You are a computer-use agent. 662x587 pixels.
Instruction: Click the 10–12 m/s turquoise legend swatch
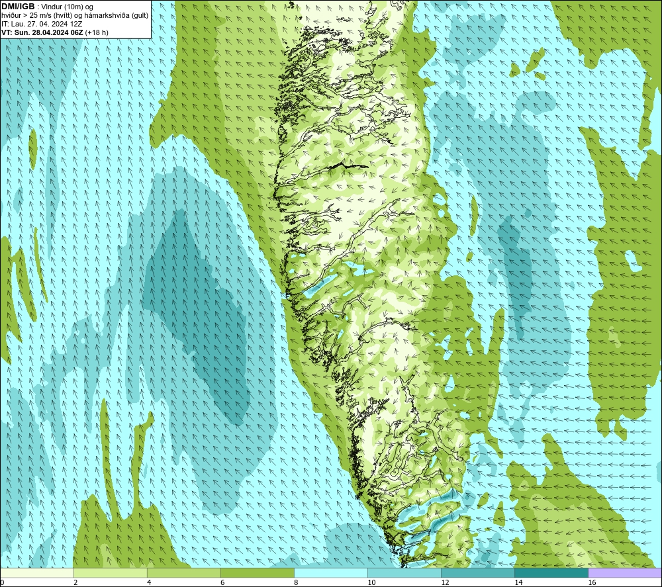(x=404, y=573)
